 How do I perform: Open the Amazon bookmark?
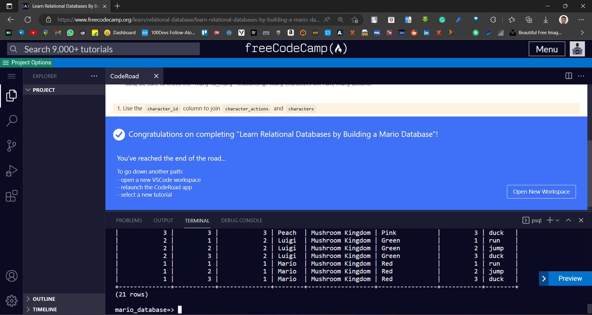[x=291, y=33]
